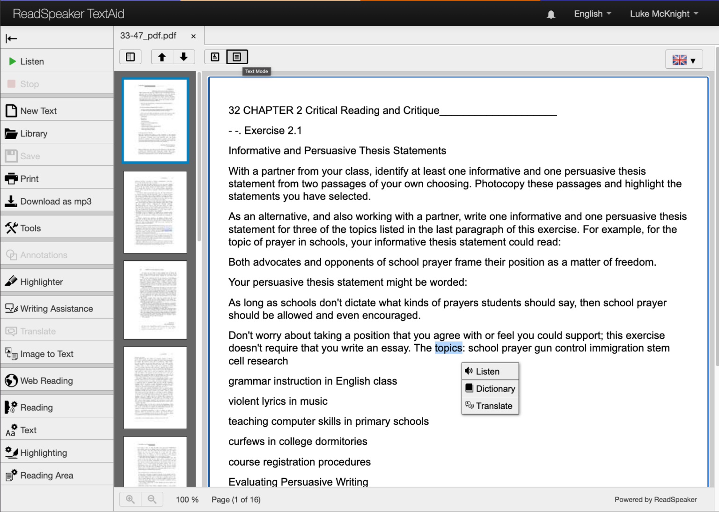The width and height of the screenshot is (719, 512).
Task: Toggle the two-page layout view
Action: point(130,56)
